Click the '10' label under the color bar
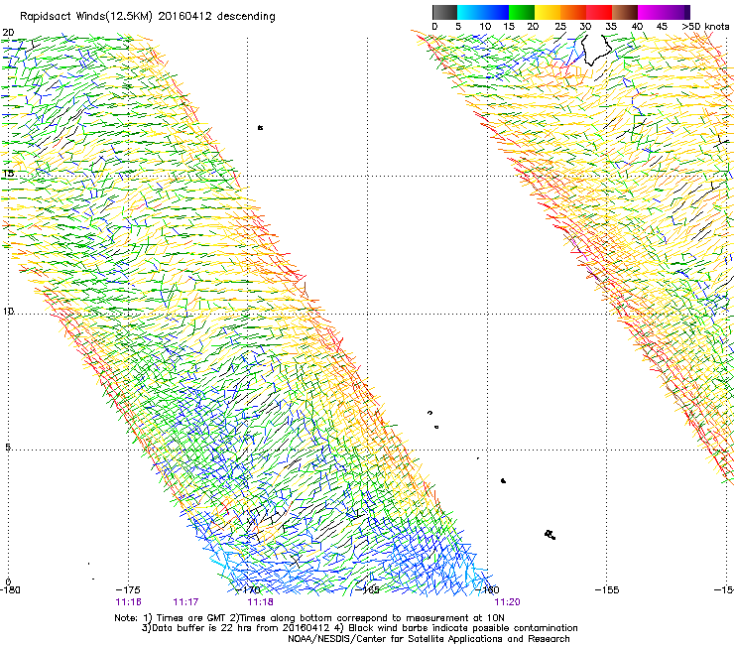Screen dimensions: 734x645 click(485, 27)
